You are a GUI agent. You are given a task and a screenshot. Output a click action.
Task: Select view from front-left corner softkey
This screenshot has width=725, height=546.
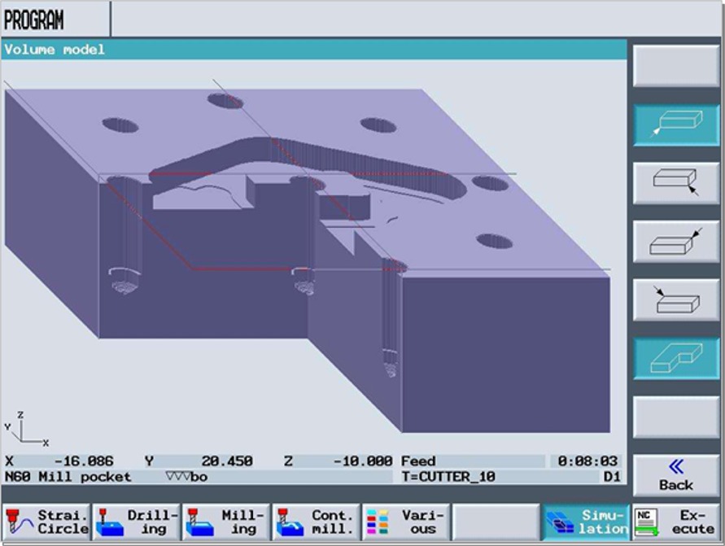(x=675, y=125)
